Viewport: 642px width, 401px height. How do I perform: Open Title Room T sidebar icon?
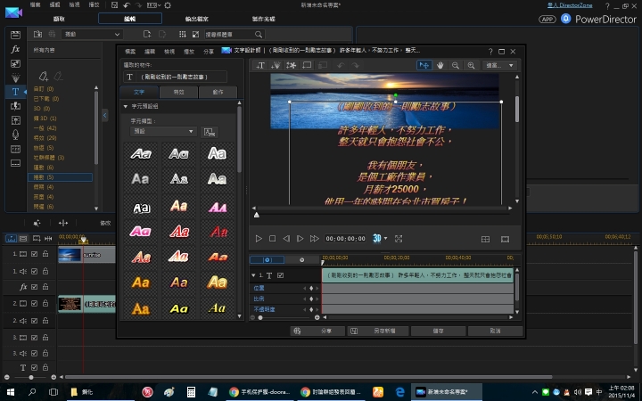click(x=15, y=92)
